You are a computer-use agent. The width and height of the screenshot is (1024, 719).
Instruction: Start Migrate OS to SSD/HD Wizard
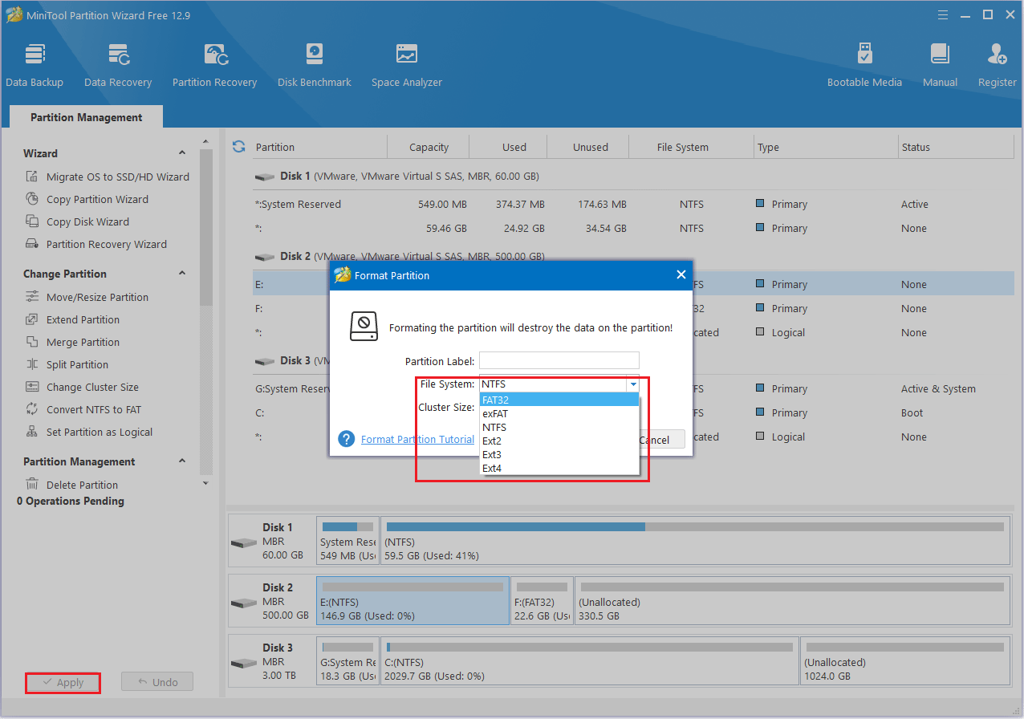[108, 177]
